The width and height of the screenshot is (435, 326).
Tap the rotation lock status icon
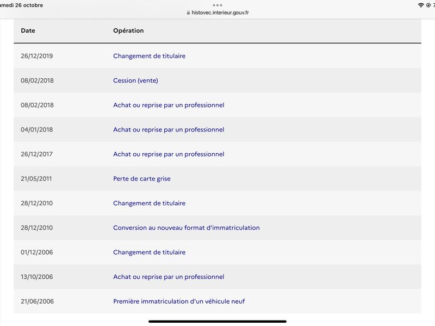(x=428, y=5)
